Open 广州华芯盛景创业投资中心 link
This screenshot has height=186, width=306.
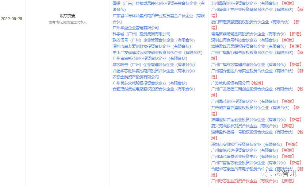coord(245,157)
